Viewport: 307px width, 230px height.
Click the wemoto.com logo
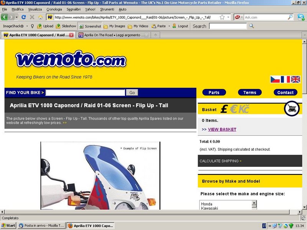71,59
